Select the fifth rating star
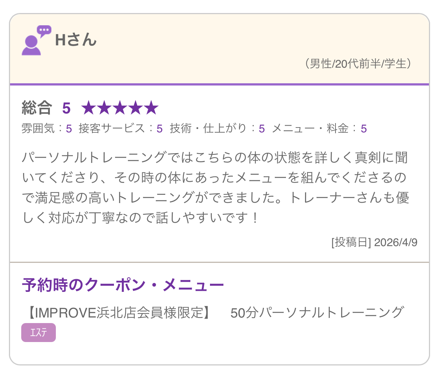439x374 pixels. click(151, 108)
